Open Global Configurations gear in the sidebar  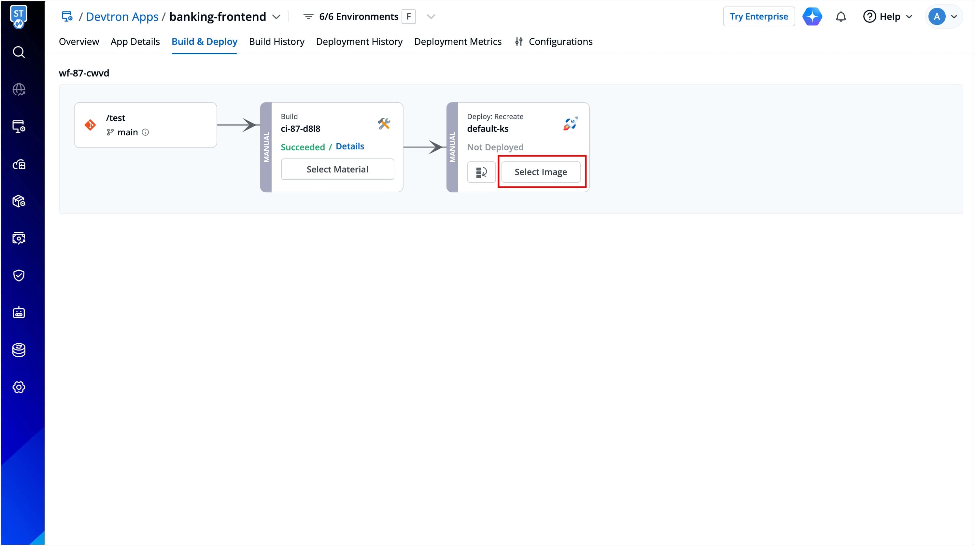(19, 387)
